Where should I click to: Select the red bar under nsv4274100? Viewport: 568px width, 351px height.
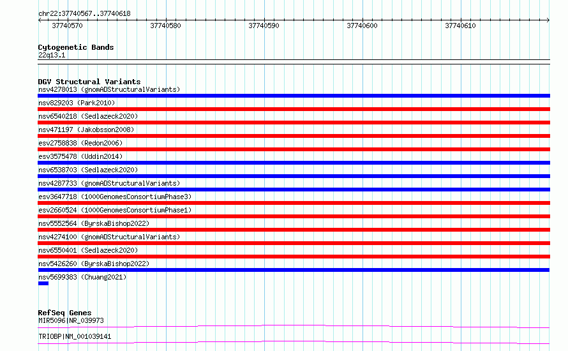click(294, 243)
